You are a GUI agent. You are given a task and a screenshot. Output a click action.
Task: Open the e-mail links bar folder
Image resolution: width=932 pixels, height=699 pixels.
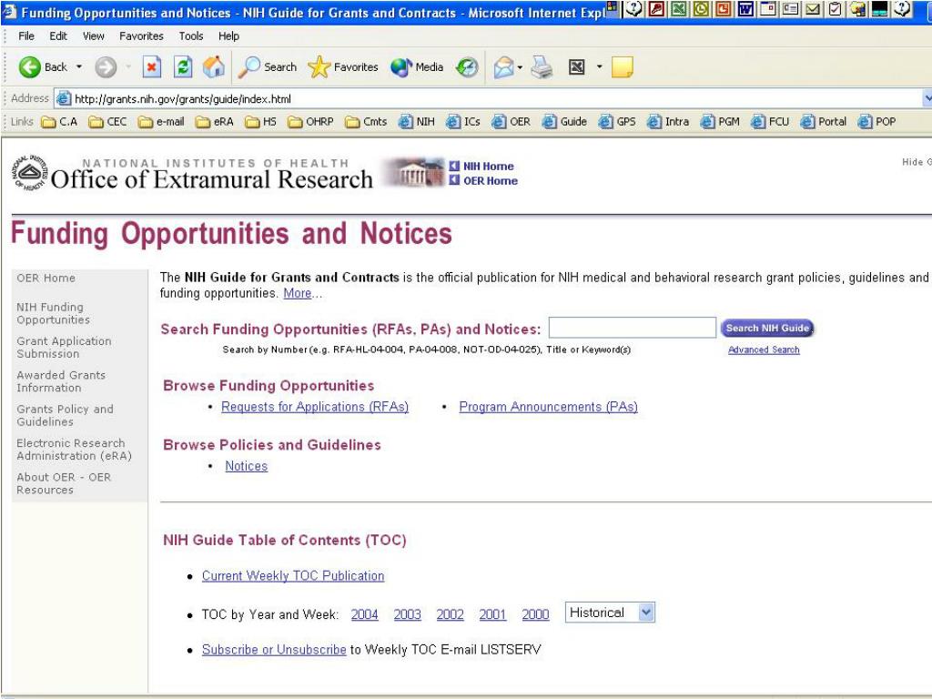click(x=160, y=121)
